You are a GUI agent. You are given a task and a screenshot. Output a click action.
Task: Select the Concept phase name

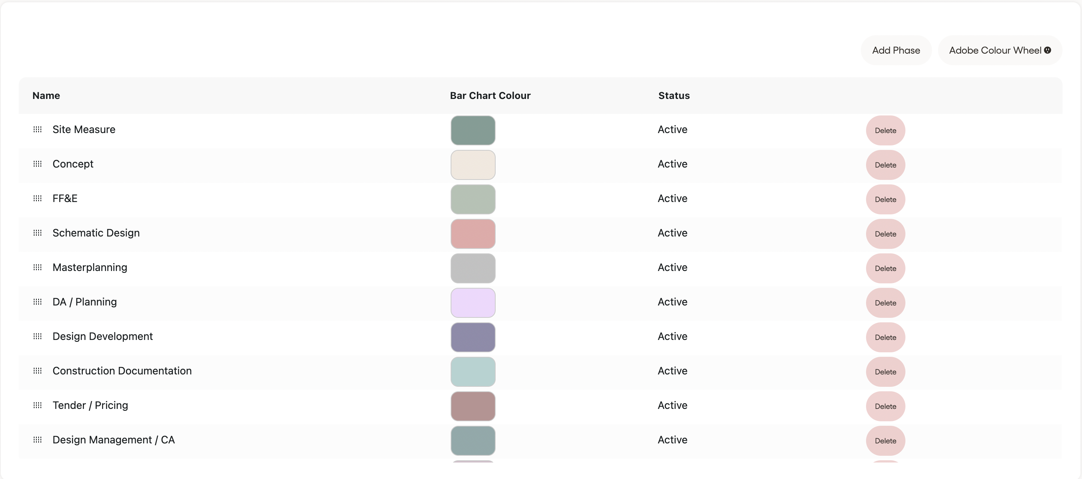pyautogui.click(x=73, y=164)
